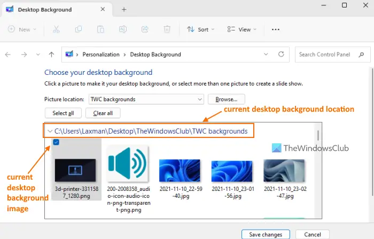Open the New item dropdown

click(x=22, y=29)
